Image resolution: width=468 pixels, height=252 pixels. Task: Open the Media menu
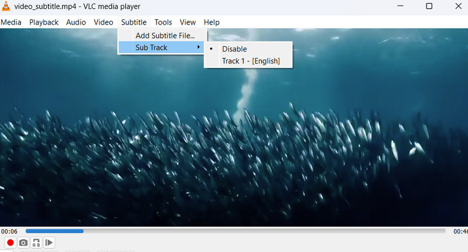[x=11, y=22]
